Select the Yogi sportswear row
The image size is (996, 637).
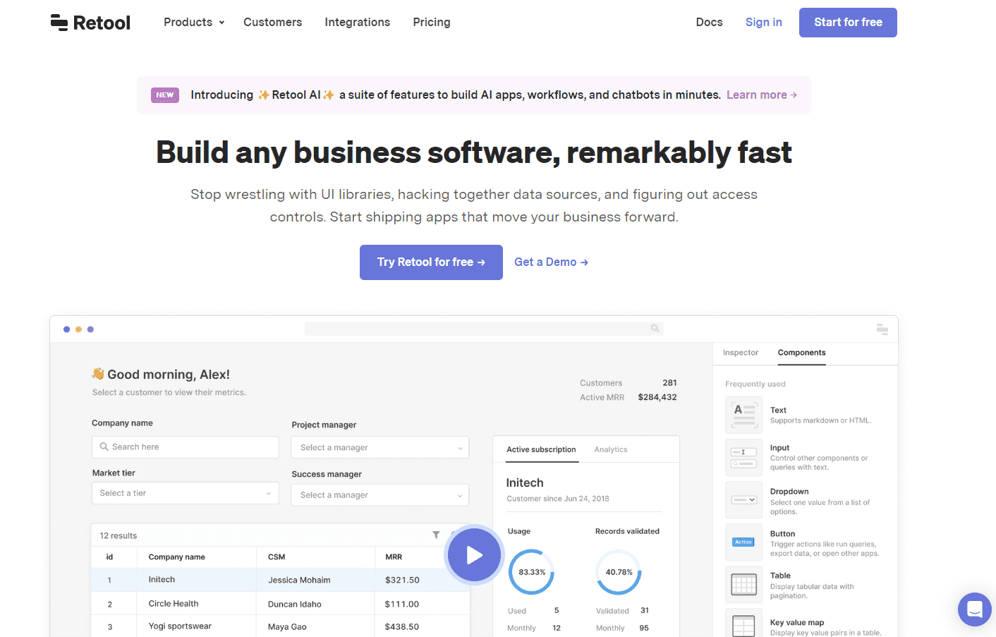point(280,626)
